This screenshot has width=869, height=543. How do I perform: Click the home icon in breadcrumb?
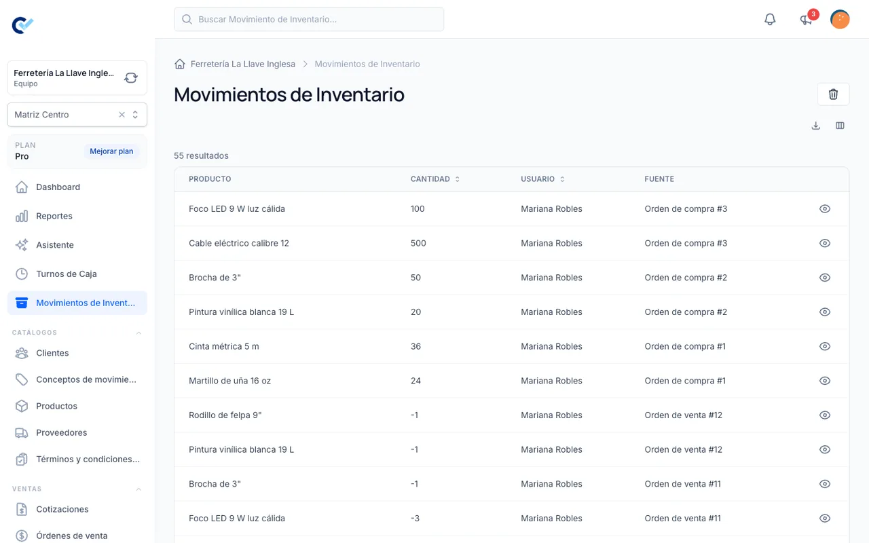(x=180, y=64)
